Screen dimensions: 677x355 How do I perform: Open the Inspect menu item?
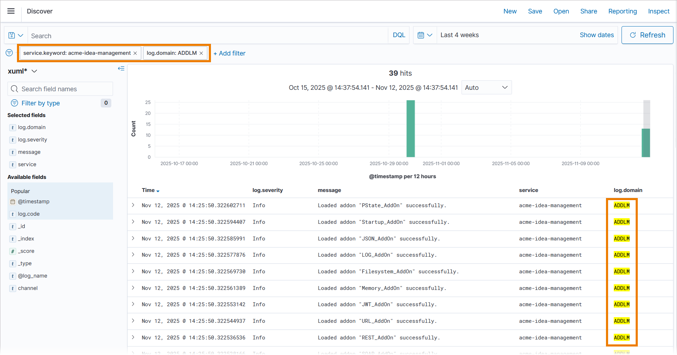[x=658, y=11]
